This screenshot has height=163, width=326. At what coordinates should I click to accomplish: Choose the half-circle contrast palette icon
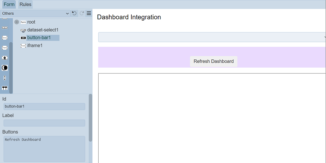click(5, 68)
